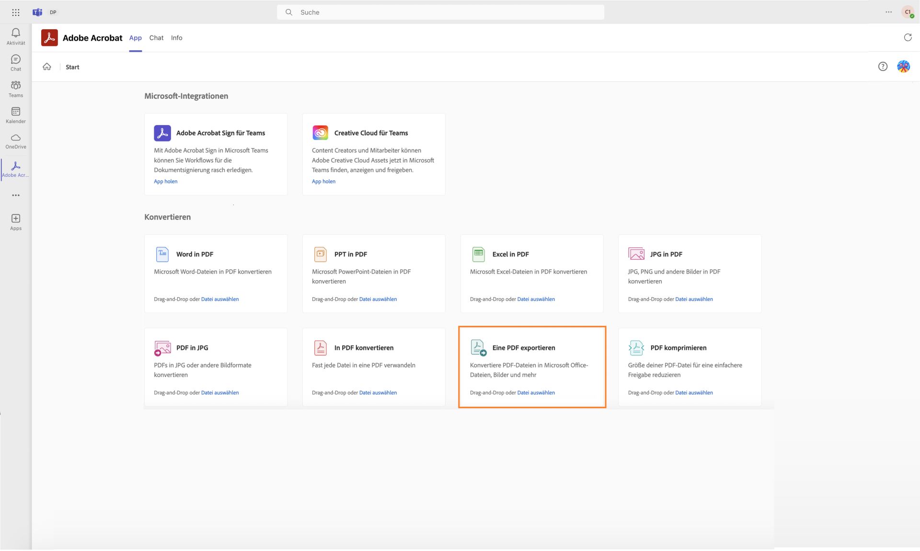Click the Microsoft Teams logo icon

tap(37, 12)
